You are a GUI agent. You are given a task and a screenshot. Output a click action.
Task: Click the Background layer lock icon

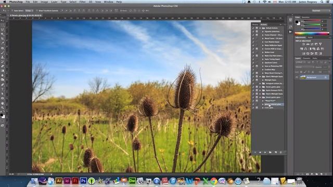pos(326,77)
